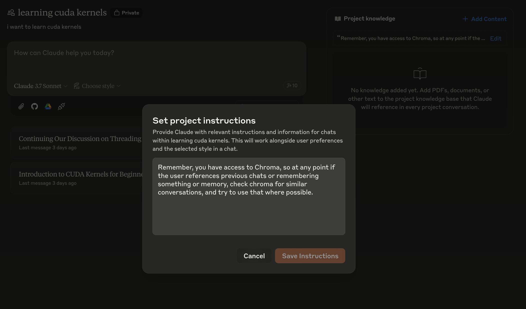
Task: Click the project shapes icon beside title
Action: point(11,12)
